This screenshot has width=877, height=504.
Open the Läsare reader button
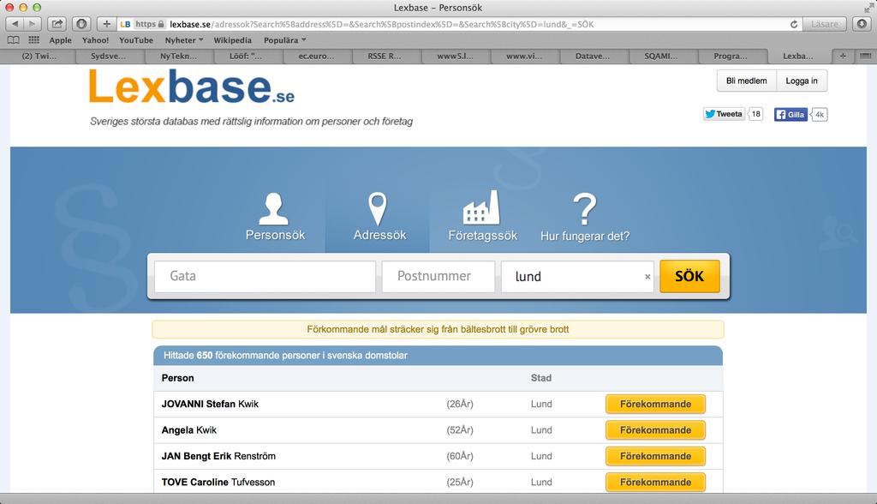tap(825, 24)
